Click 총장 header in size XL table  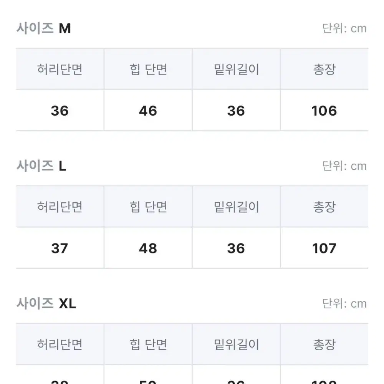[324, 344]
